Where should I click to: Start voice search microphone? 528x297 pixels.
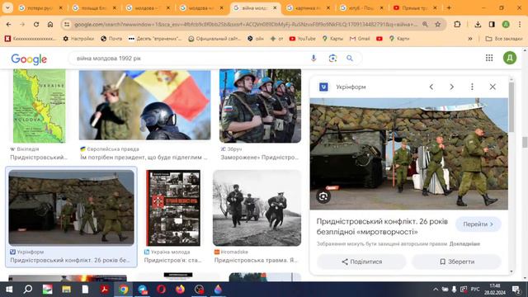coord(313,59)
